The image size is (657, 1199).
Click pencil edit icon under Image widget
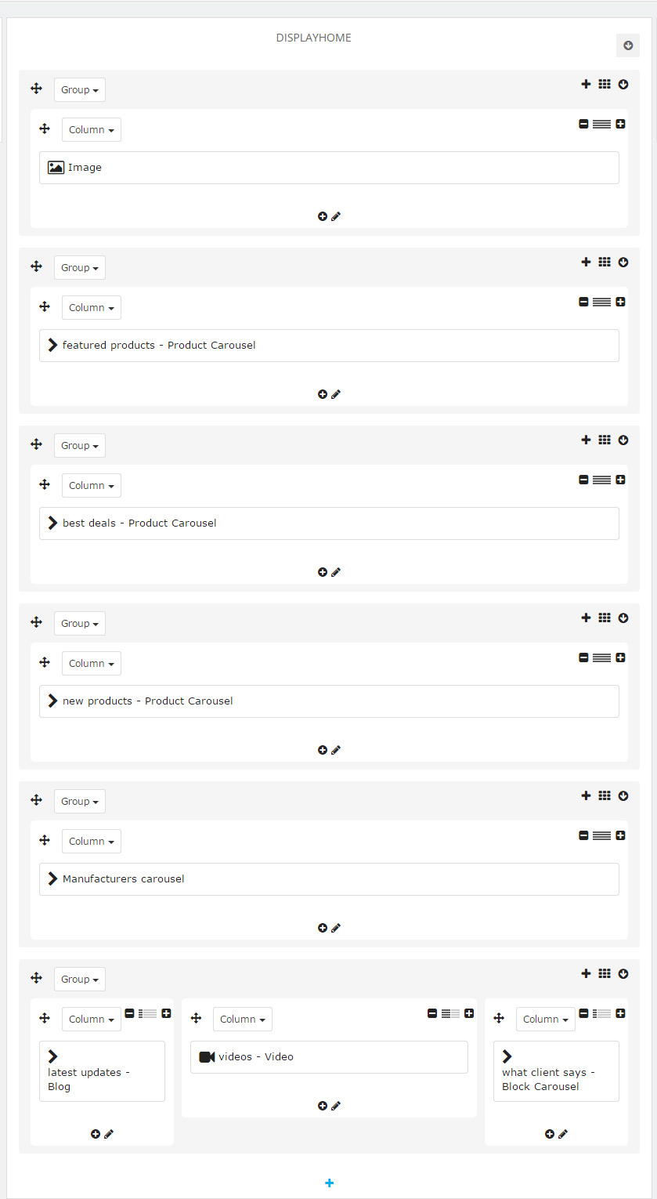pos(336,216)
